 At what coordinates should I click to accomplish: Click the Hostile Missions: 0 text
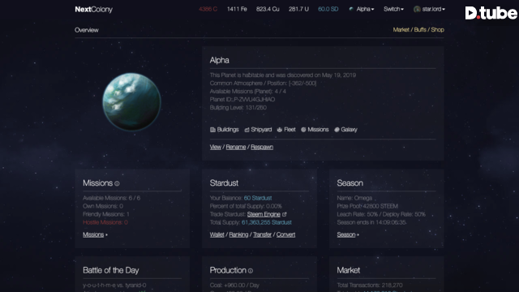point(105,222)
